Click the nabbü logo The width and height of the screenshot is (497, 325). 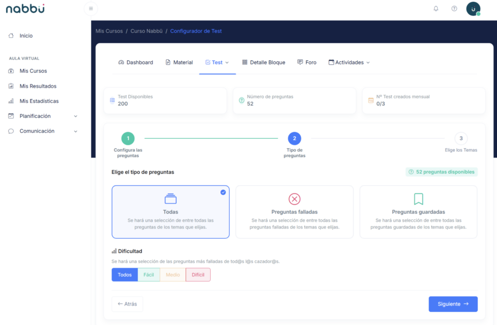[x=25, y=9]
